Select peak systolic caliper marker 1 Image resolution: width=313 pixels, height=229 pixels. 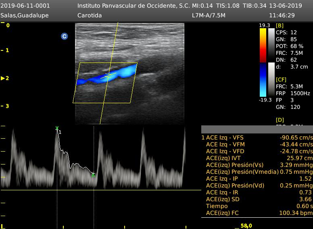tap(57, 129)
